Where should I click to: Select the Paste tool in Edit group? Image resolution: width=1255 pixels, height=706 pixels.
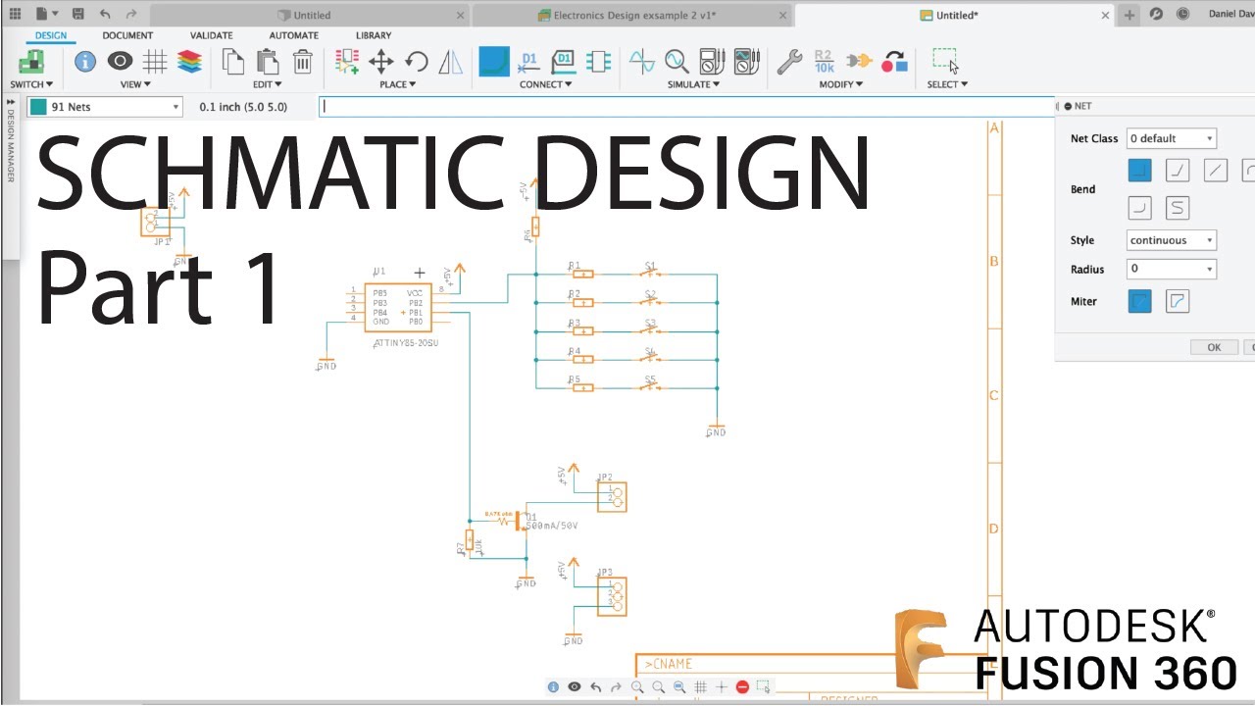pyautogui.click(x=268, y=62)
